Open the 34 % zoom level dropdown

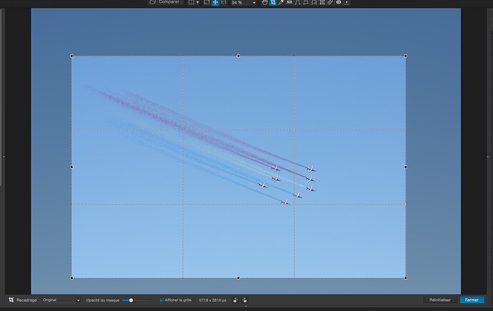pos(243,3)
